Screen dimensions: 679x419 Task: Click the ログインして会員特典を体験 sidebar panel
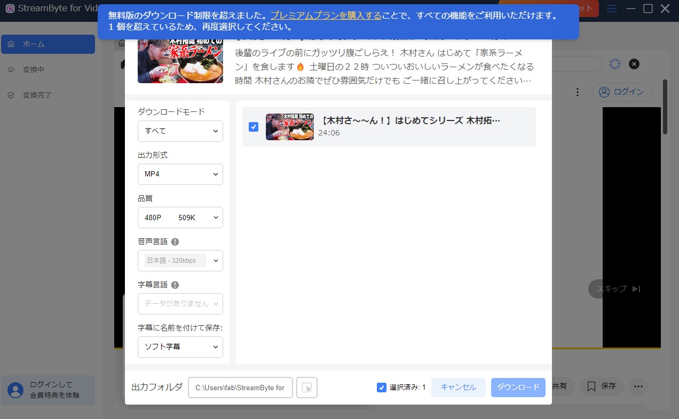pyautogui.click(x=48, y=390)
